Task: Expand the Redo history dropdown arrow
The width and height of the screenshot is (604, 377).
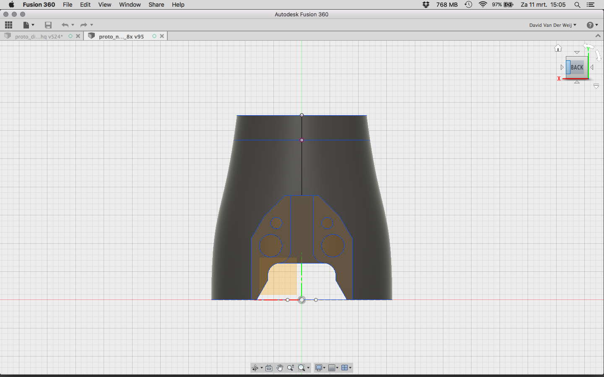Action: point(91,25)
